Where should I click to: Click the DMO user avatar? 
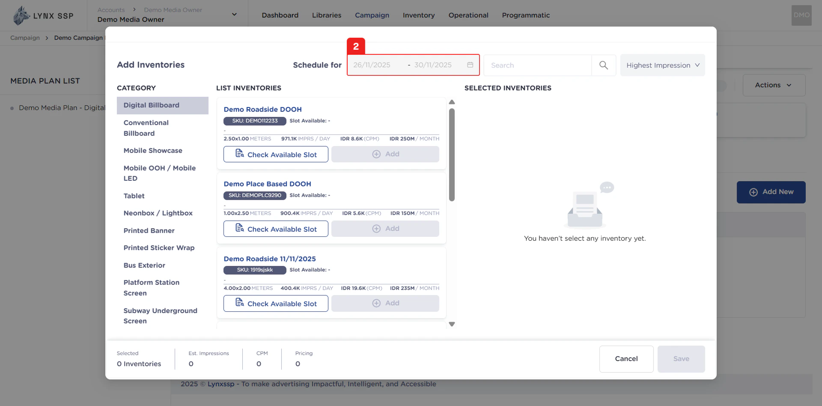801,15
